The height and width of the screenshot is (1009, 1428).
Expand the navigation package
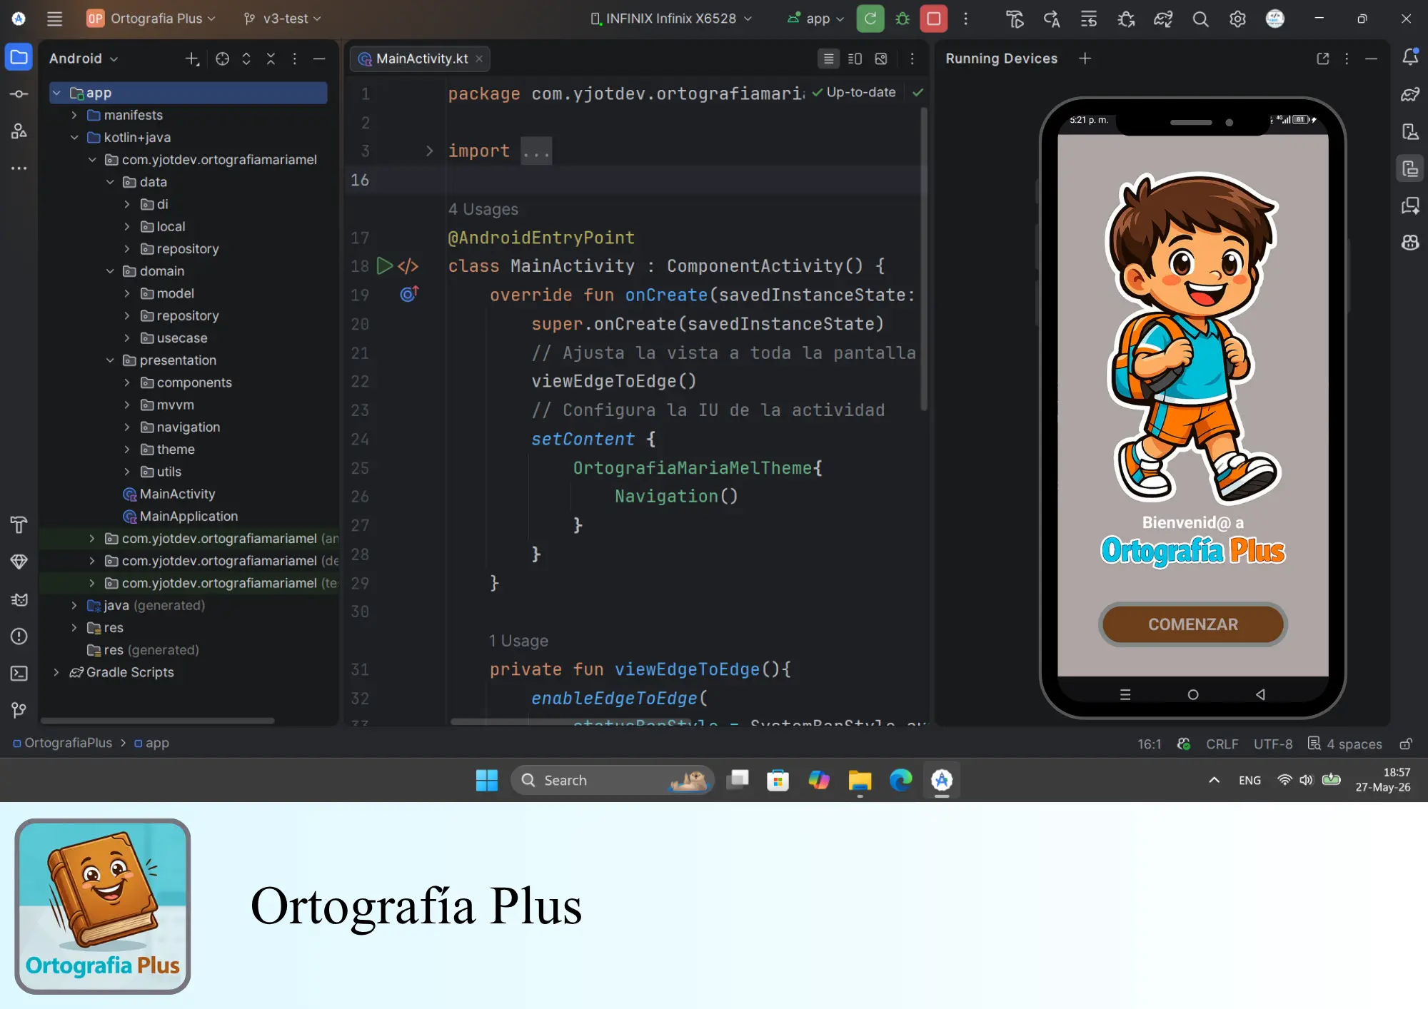tap(127, 427)
